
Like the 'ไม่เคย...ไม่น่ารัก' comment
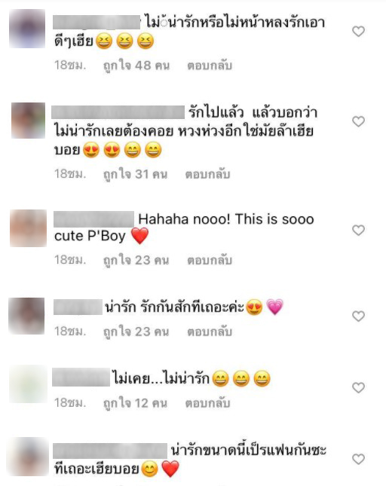coord(358,387)
